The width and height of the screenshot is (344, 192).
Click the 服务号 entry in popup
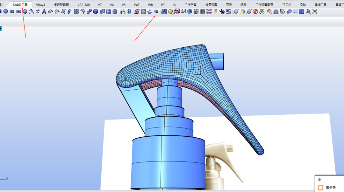point(331,188)
